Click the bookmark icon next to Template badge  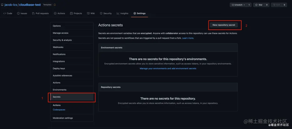pos(55,5)
